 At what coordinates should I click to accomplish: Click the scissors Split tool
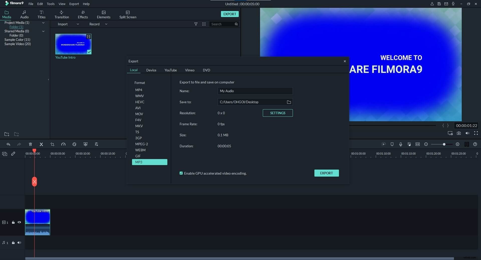click(x=41, y=144)
